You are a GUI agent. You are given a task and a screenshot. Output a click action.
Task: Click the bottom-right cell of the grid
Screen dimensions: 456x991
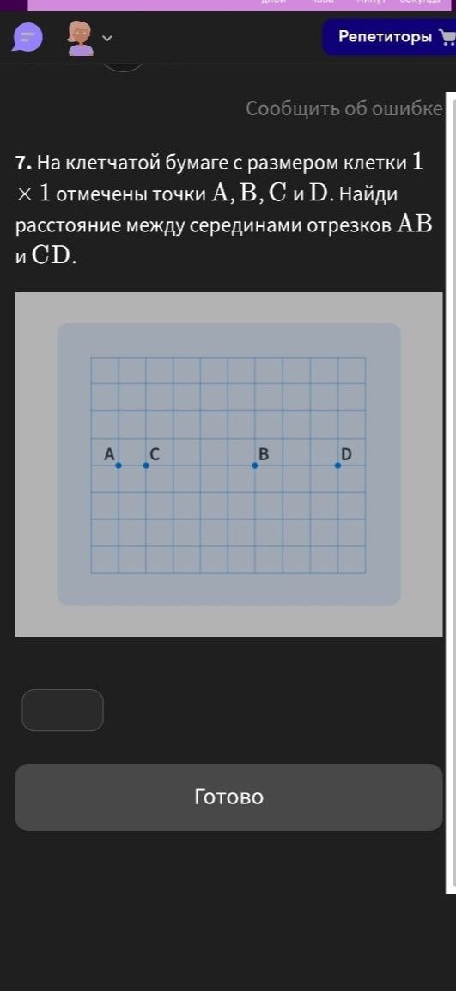point(352,559)
